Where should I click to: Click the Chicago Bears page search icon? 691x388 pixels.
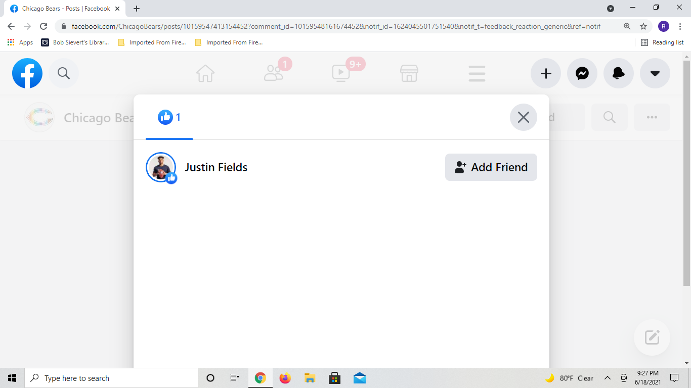610,117
